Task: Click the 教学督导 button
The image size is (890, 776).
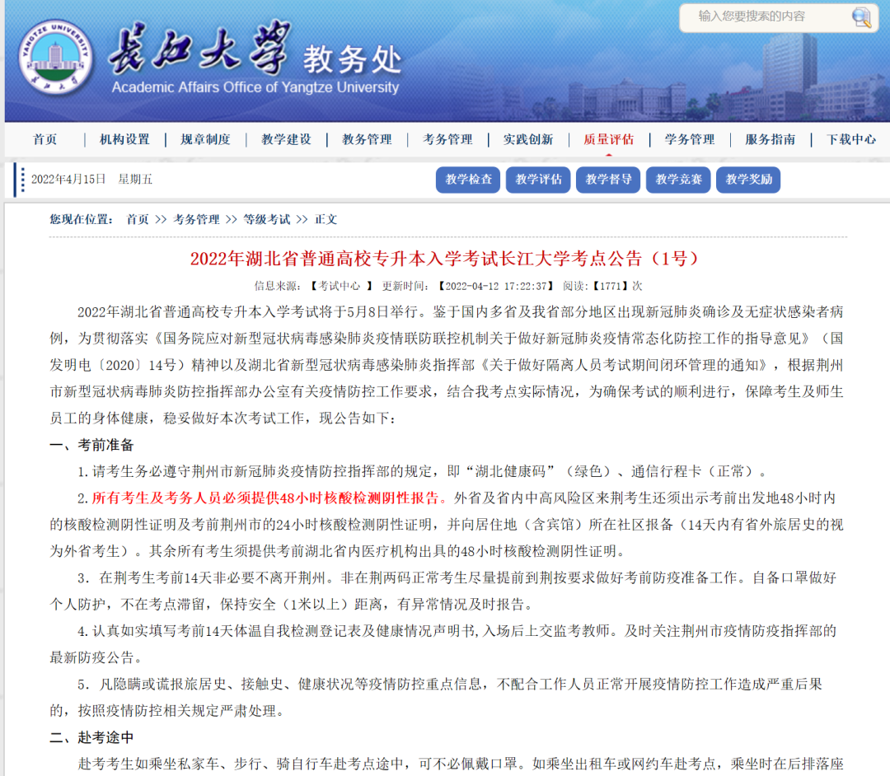Action: tap(608, 180)
